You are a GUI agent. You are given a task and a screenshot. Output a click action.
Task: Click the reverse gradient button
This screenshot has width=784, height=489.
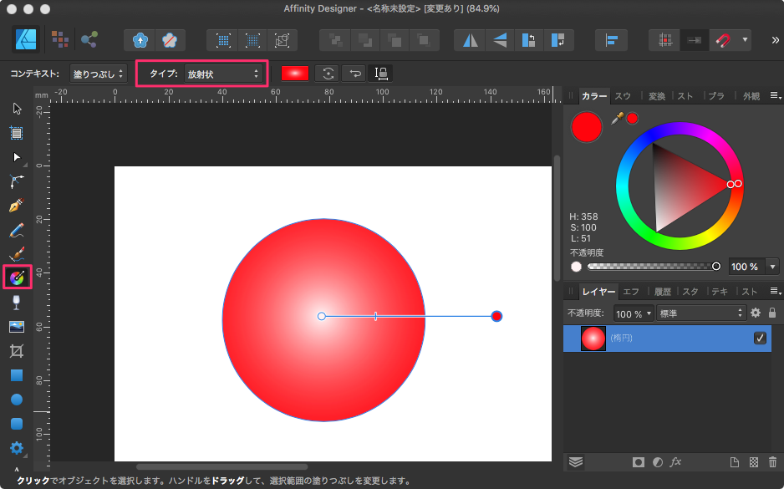click(x=355, y=74)
